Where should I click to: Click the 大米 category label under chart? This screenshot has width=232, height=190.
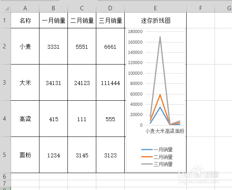pyautogui.click(x=160, y=131)
